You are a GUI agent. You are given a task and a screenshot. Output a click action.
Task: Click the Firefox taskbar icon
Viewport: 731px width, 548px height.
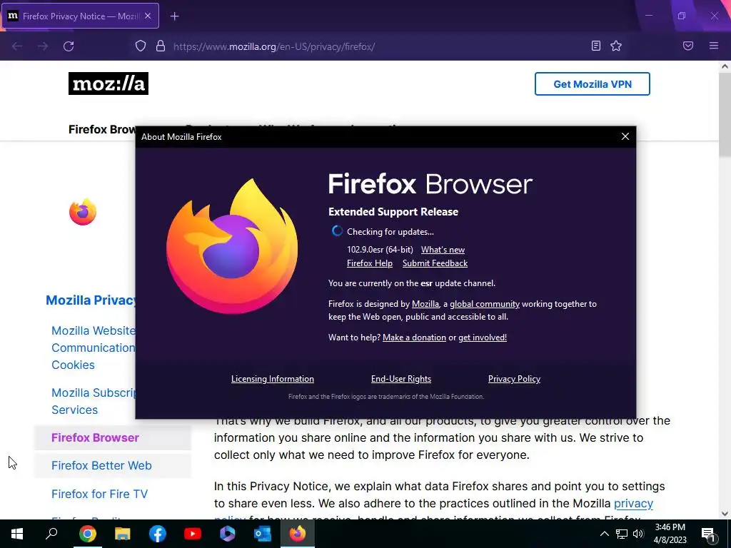[x=298, y=534]
